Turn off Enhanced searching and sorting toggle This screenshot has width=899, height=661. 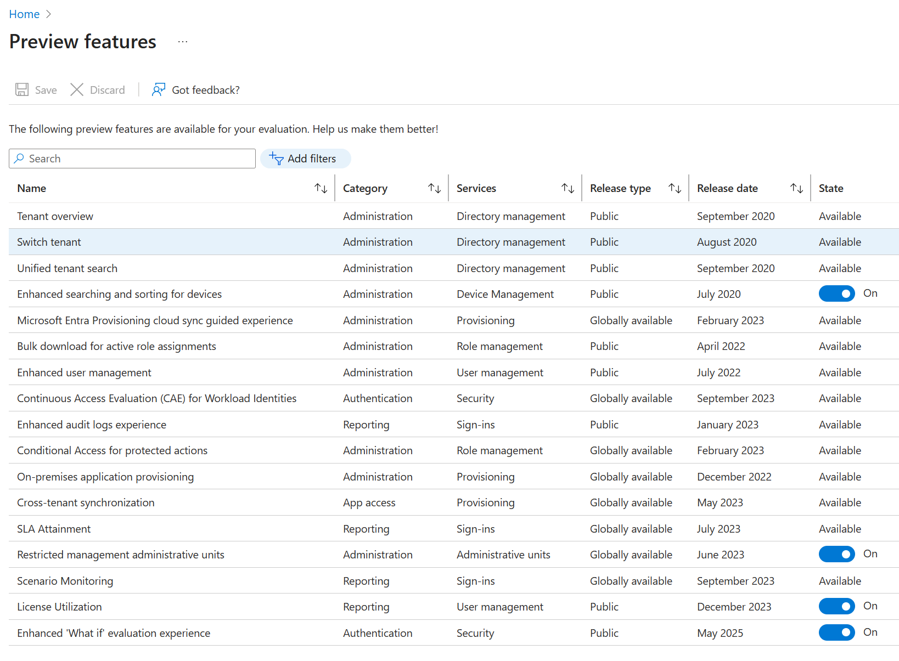pyautogui.click(x=836, y=294)
